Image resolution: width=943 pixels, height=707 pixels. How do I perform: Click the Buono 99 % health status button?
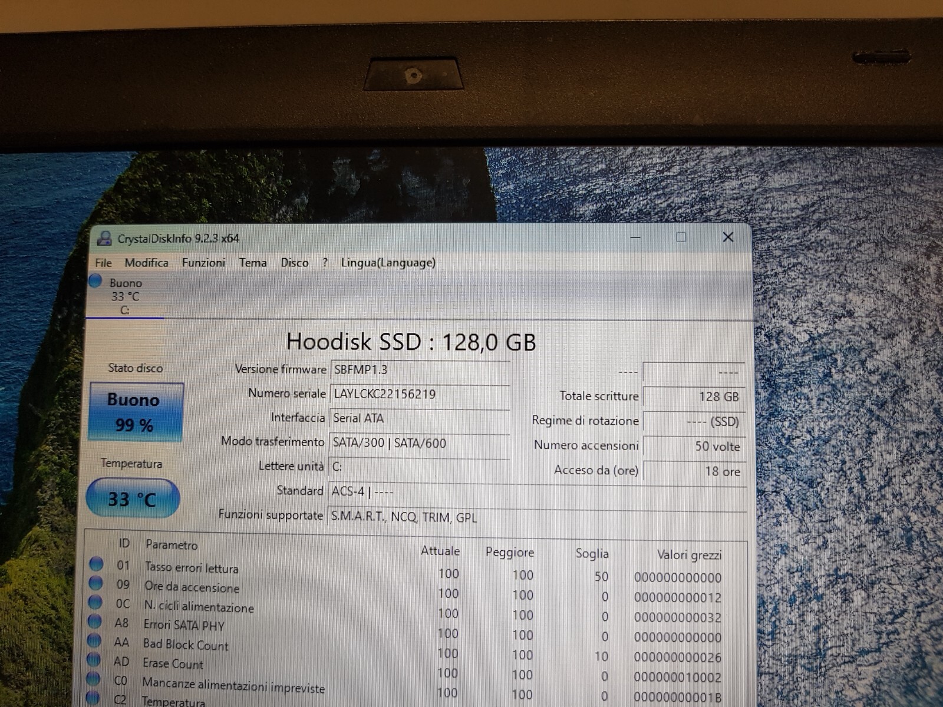pos(135,412)
